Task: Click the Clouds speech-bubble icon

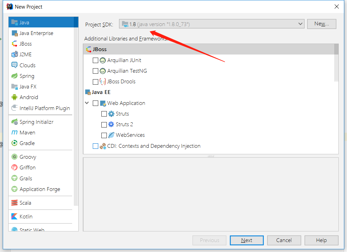Action: click(x=14, y=65)
